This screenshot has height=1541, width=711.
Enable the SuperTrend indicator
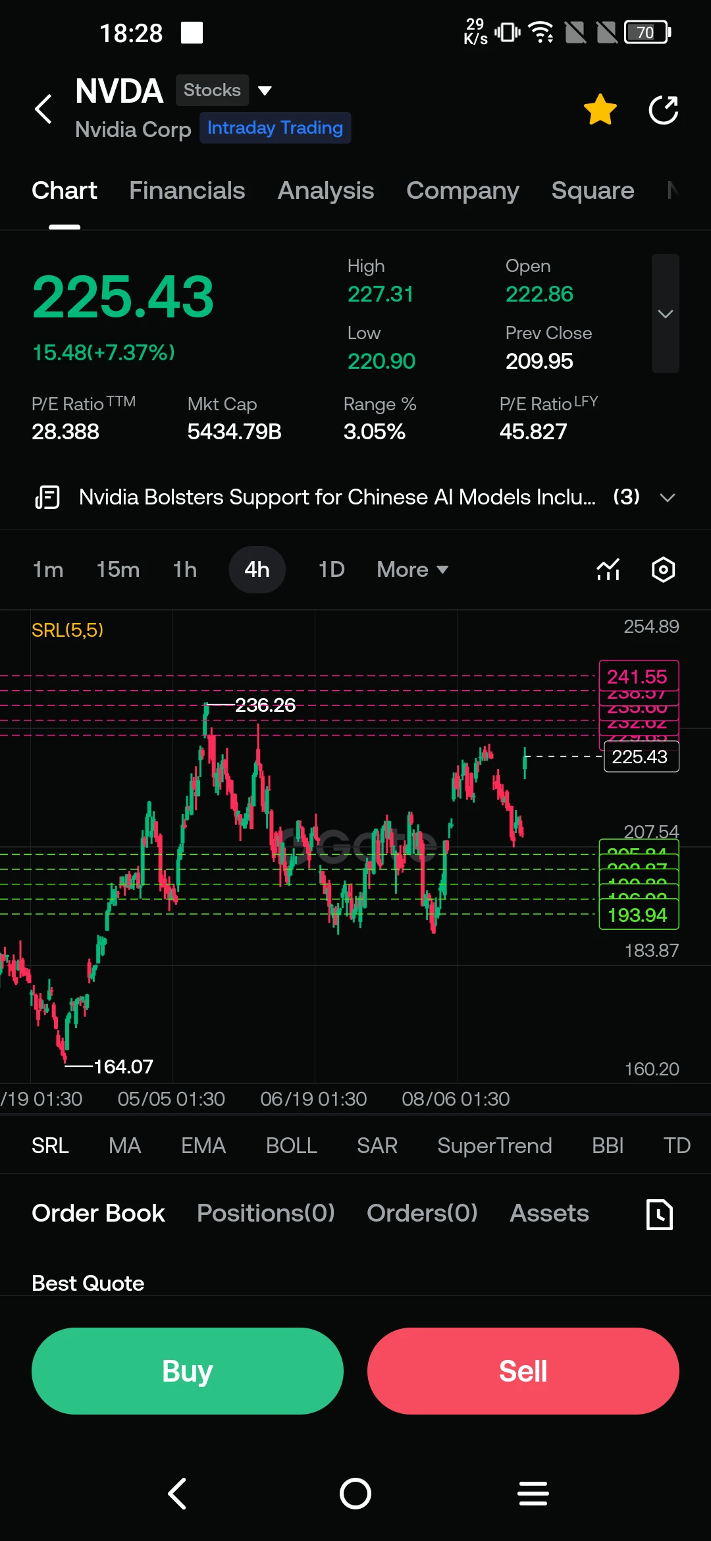click(x=494, y=1146)
